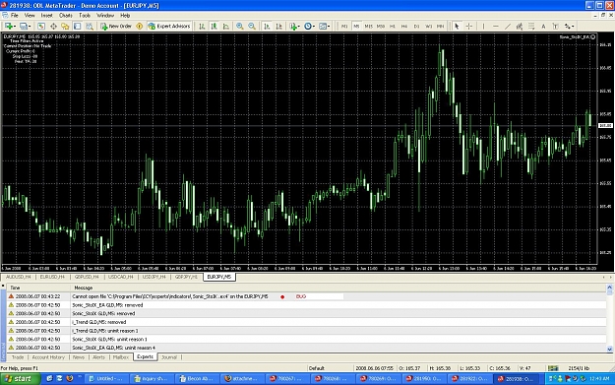The image size is (615, 385).
Task: Select the M30 timeframe button
Action: coord(381,26)
